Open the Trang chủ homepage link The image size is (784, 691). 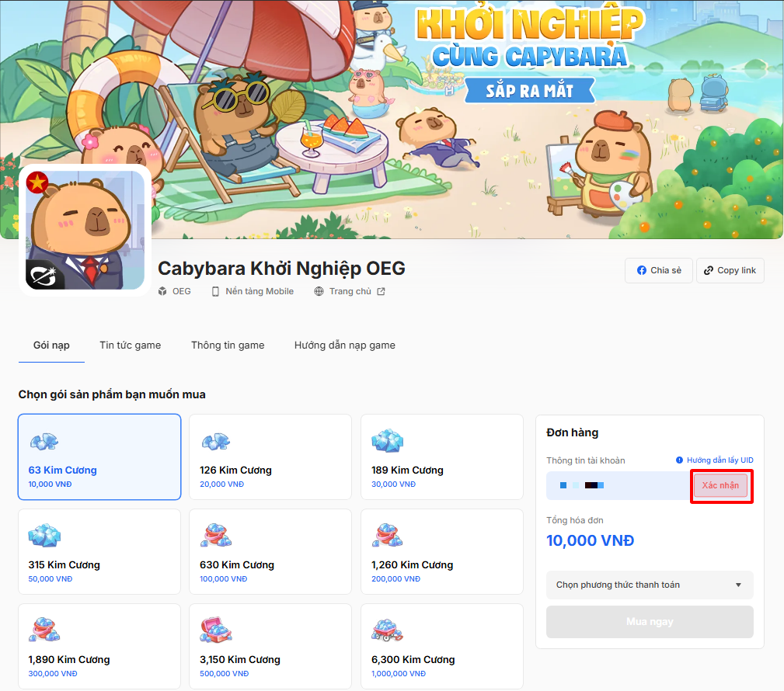tap(350, 291)
